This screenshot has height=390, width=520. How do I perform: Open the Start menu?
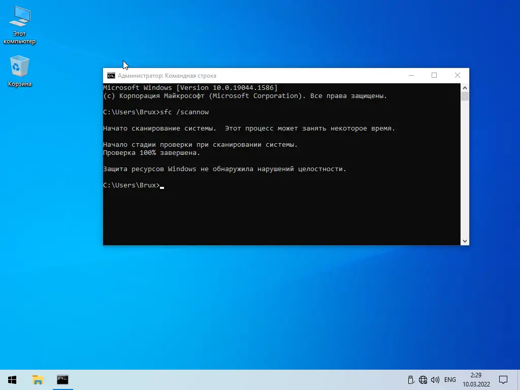[x=11, y=379]
